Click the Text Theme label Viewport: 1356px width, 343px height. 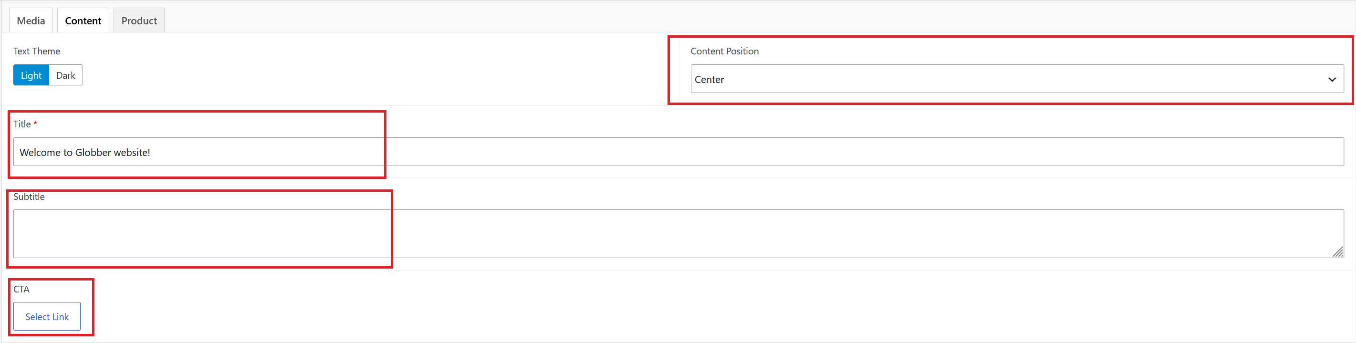pos(37,51)
